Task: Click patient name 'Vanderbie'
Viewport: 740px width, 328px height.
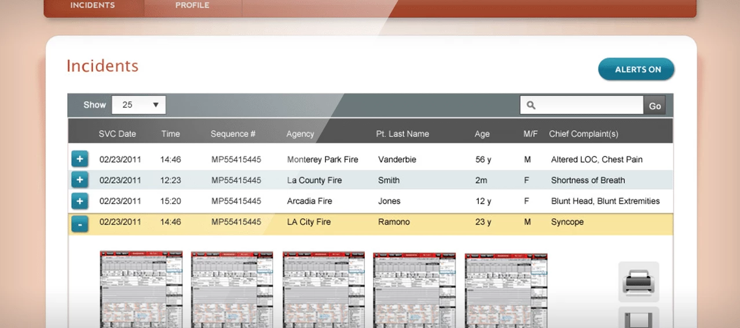Action: [397, 159]
